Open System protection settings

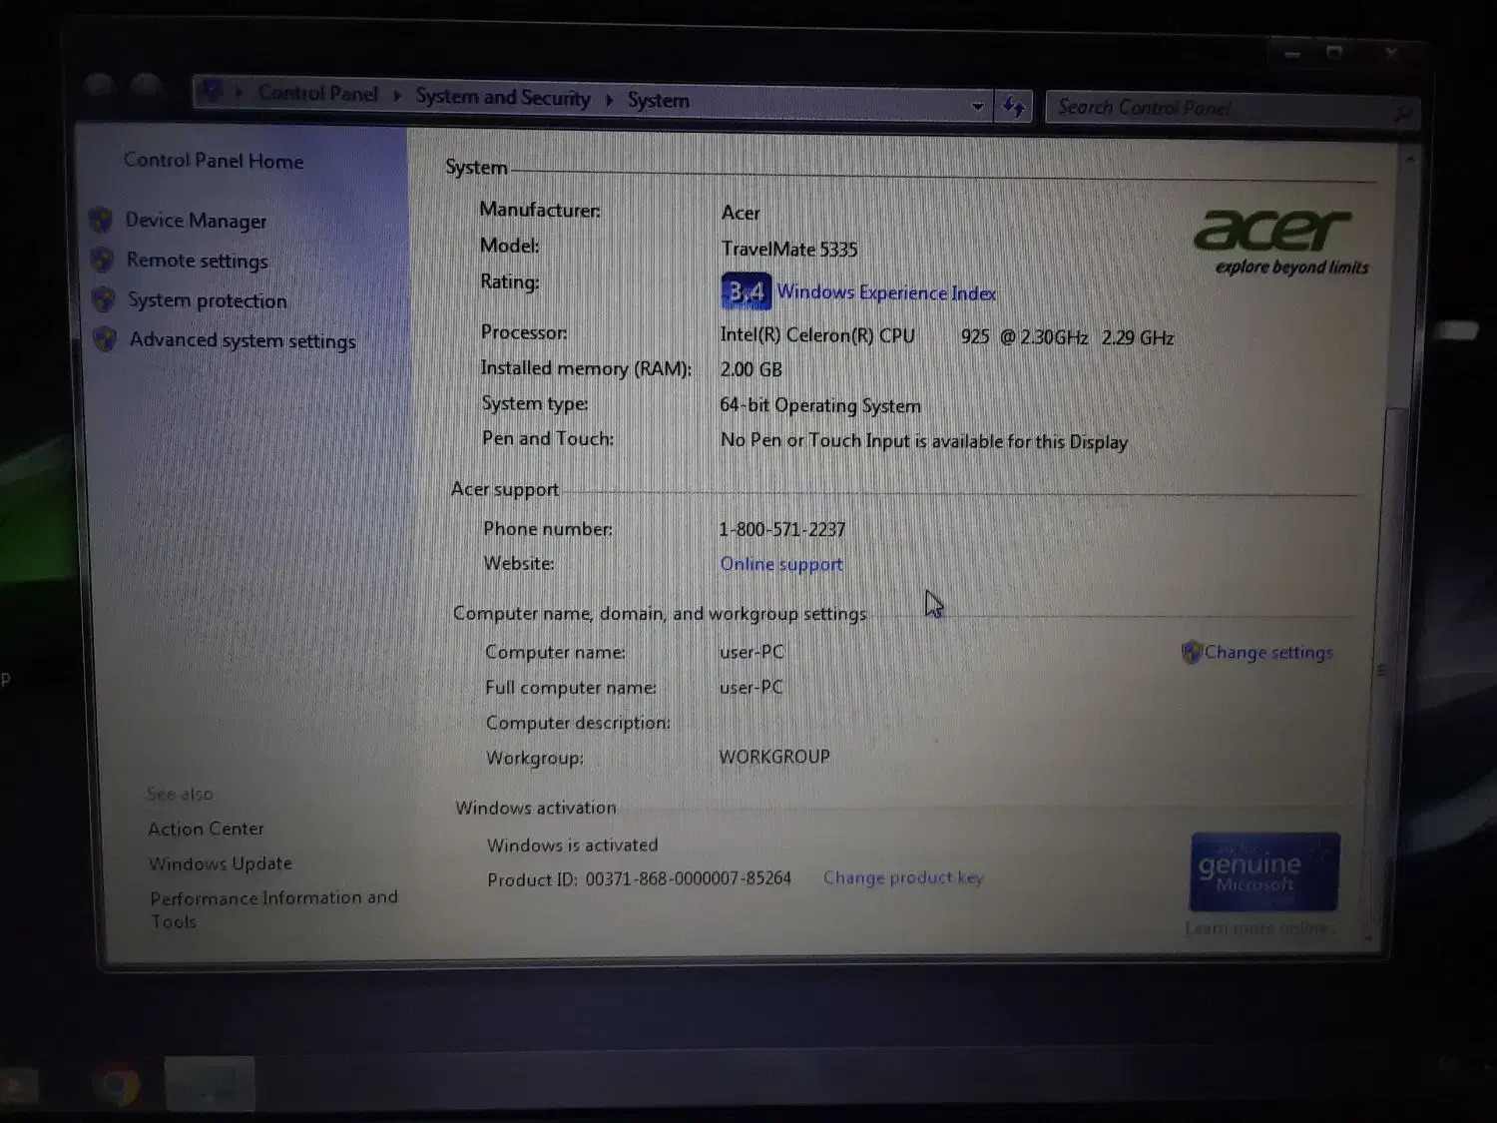207,300
